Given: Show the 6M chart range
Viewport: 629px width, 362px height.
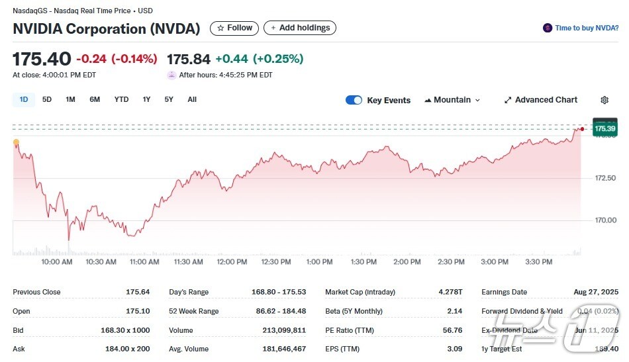Looking at the screenshot, I should (95, 99).
